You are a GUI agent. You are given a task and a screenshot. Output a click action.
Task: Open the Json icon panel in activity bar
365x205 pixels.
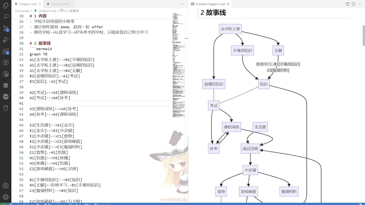[x=5, y=97]
